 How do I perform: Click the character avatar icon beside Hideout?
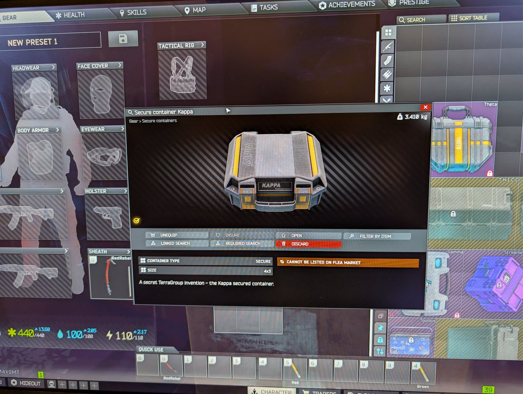coord(52,384)
